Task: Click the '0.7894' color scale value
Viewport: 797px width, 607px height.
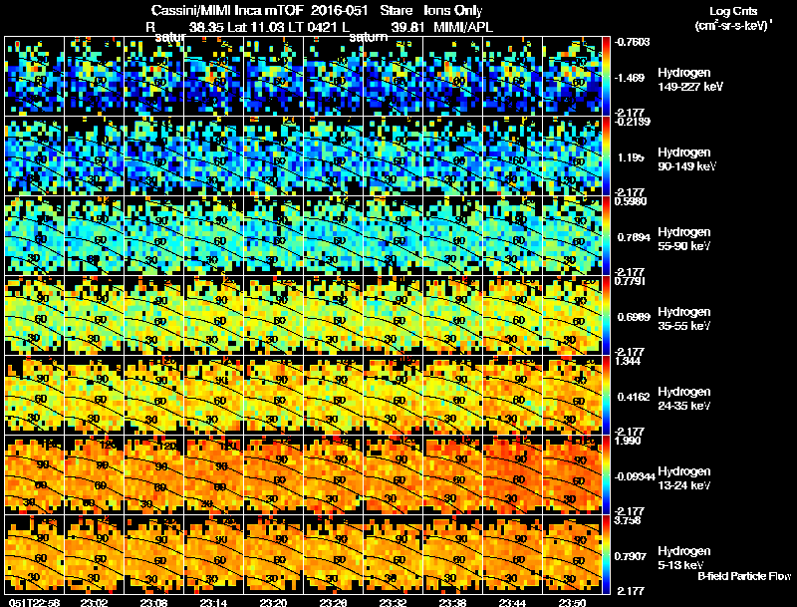Action: (x=634, y=237)
